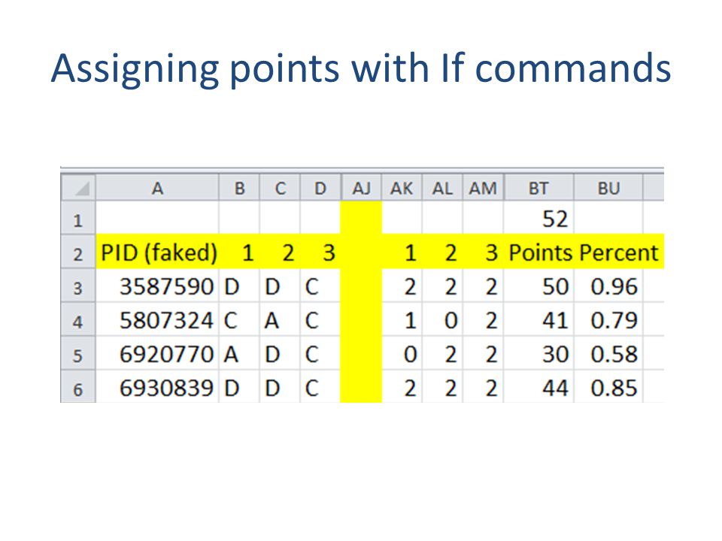Select row 1 header
722x541 pixels.
[x=78, y=219]
